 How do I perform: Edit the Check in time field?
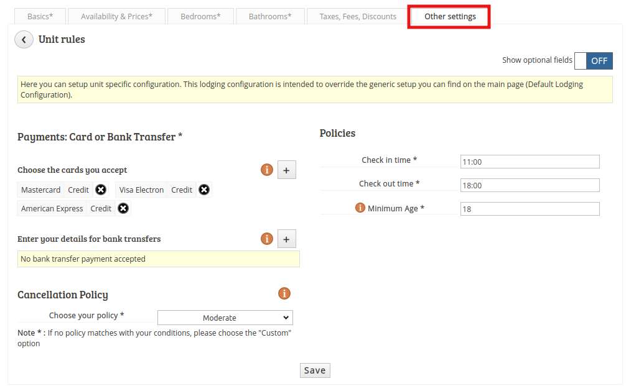(530, 162)
